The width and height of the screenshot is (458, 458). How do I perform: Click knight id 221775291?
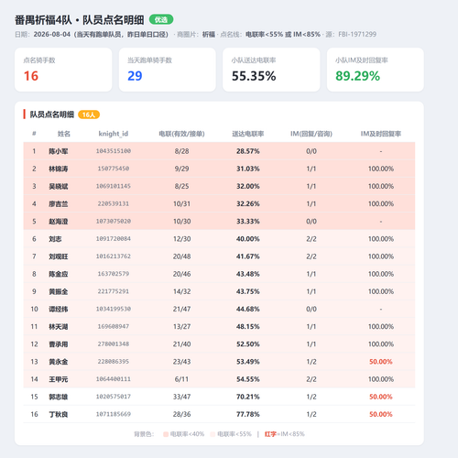(114, 291)
